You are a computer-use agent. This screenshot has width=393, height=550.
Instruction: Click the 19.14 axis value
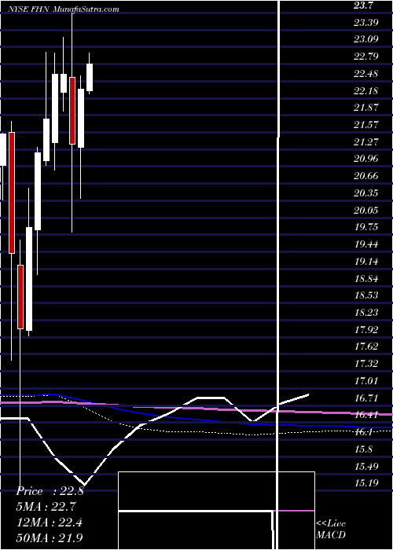click(366, 262)
